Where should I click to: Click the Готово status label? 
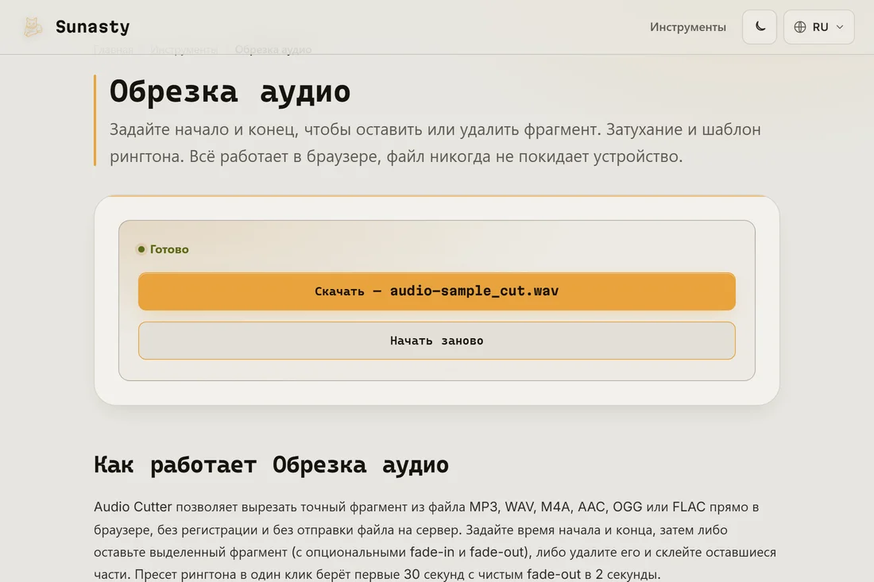click(x=169, y=249)
